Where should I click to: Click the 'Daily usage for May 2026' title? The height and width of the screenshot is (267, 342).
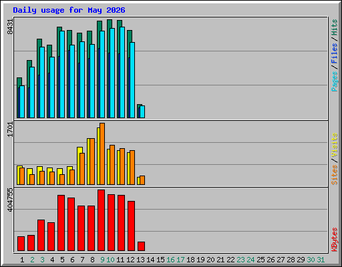click(69, 10)
